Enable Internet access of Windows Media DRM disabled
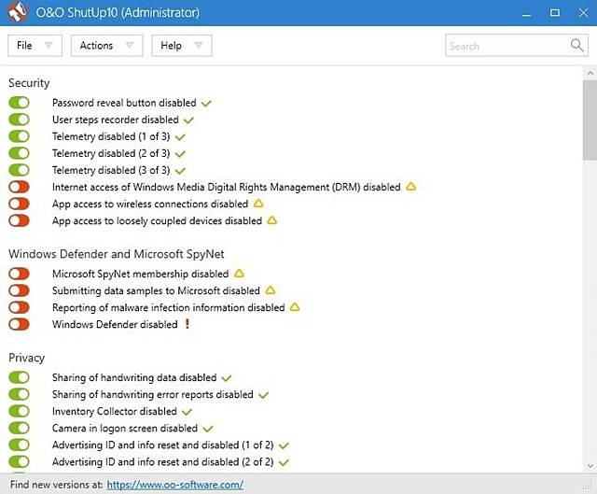Viewport: 597px width, 494px height. (19, 187)
